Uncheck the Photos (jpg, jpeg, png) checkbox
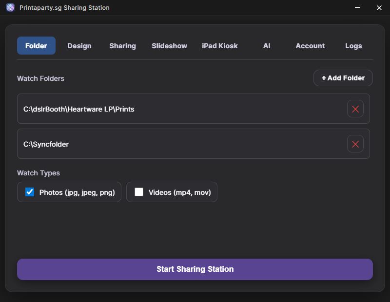390x302 pixels. [30, 192]
